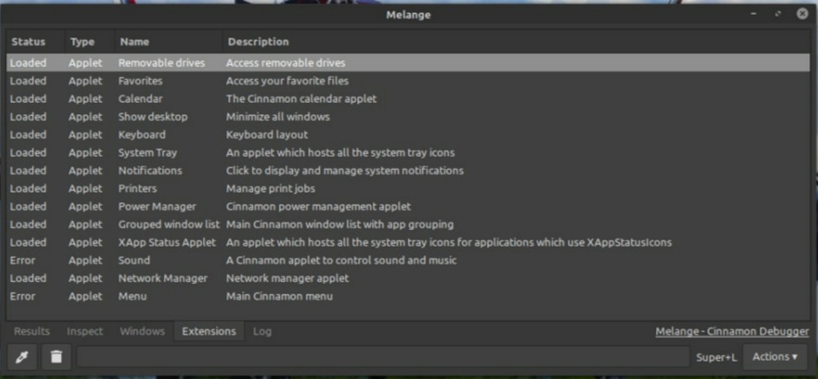Click the command entry input field
The height and width of the screenshot is (379, 818).
coord(383,357)
